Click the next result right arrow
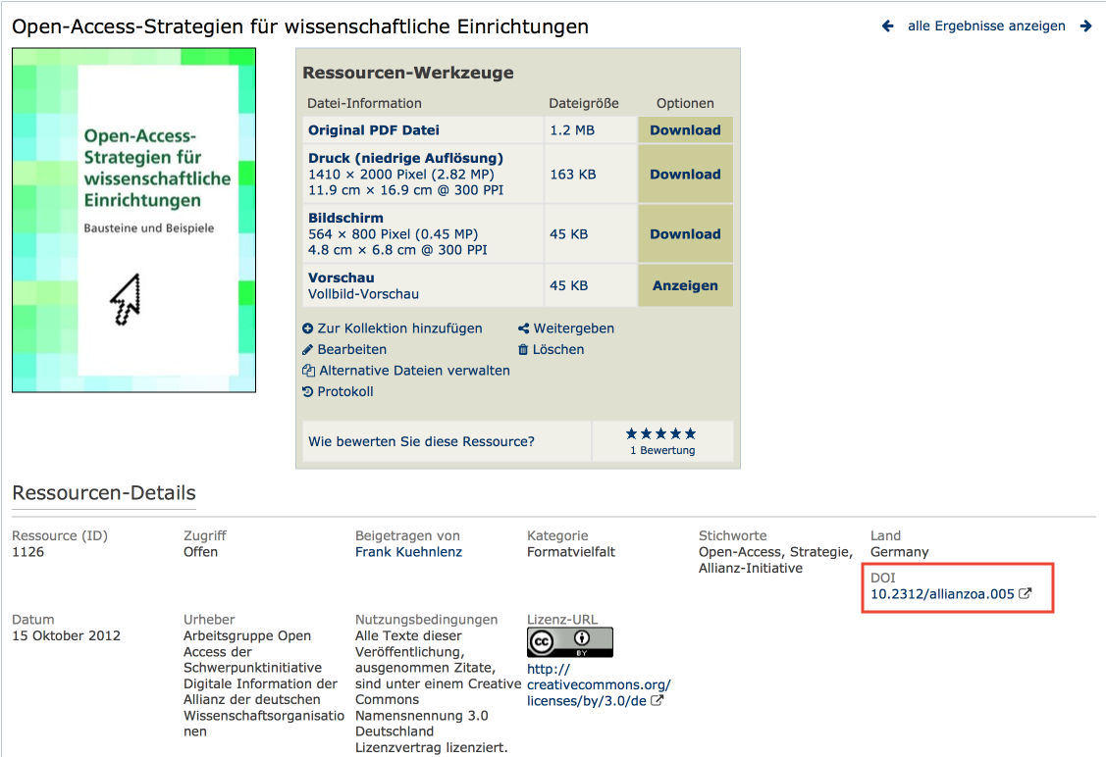The image size is (1106, 757). (1085, 26)
